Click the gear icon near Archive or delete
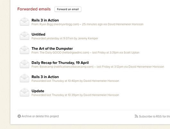 19,116
